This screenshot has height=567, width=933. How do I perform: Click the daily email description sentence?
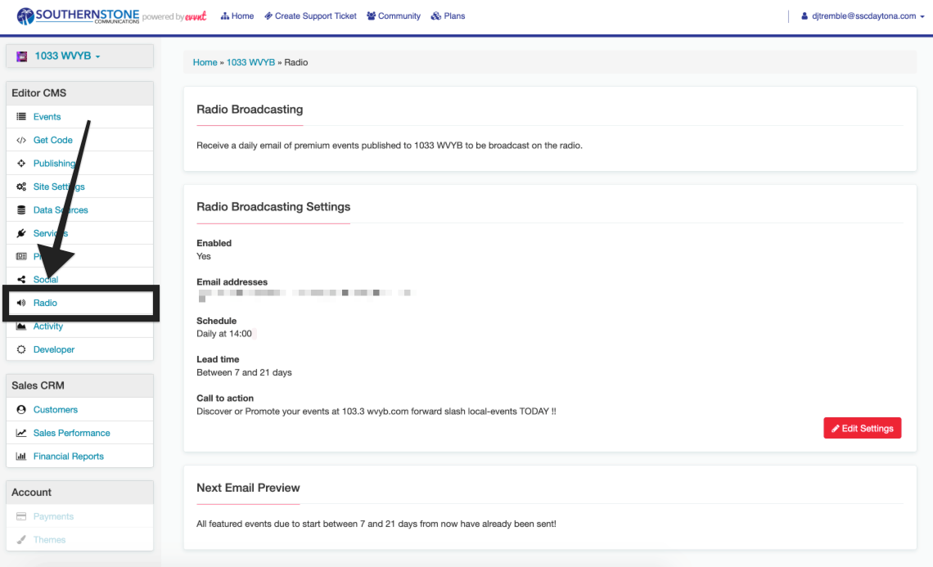tap(389, 145)
